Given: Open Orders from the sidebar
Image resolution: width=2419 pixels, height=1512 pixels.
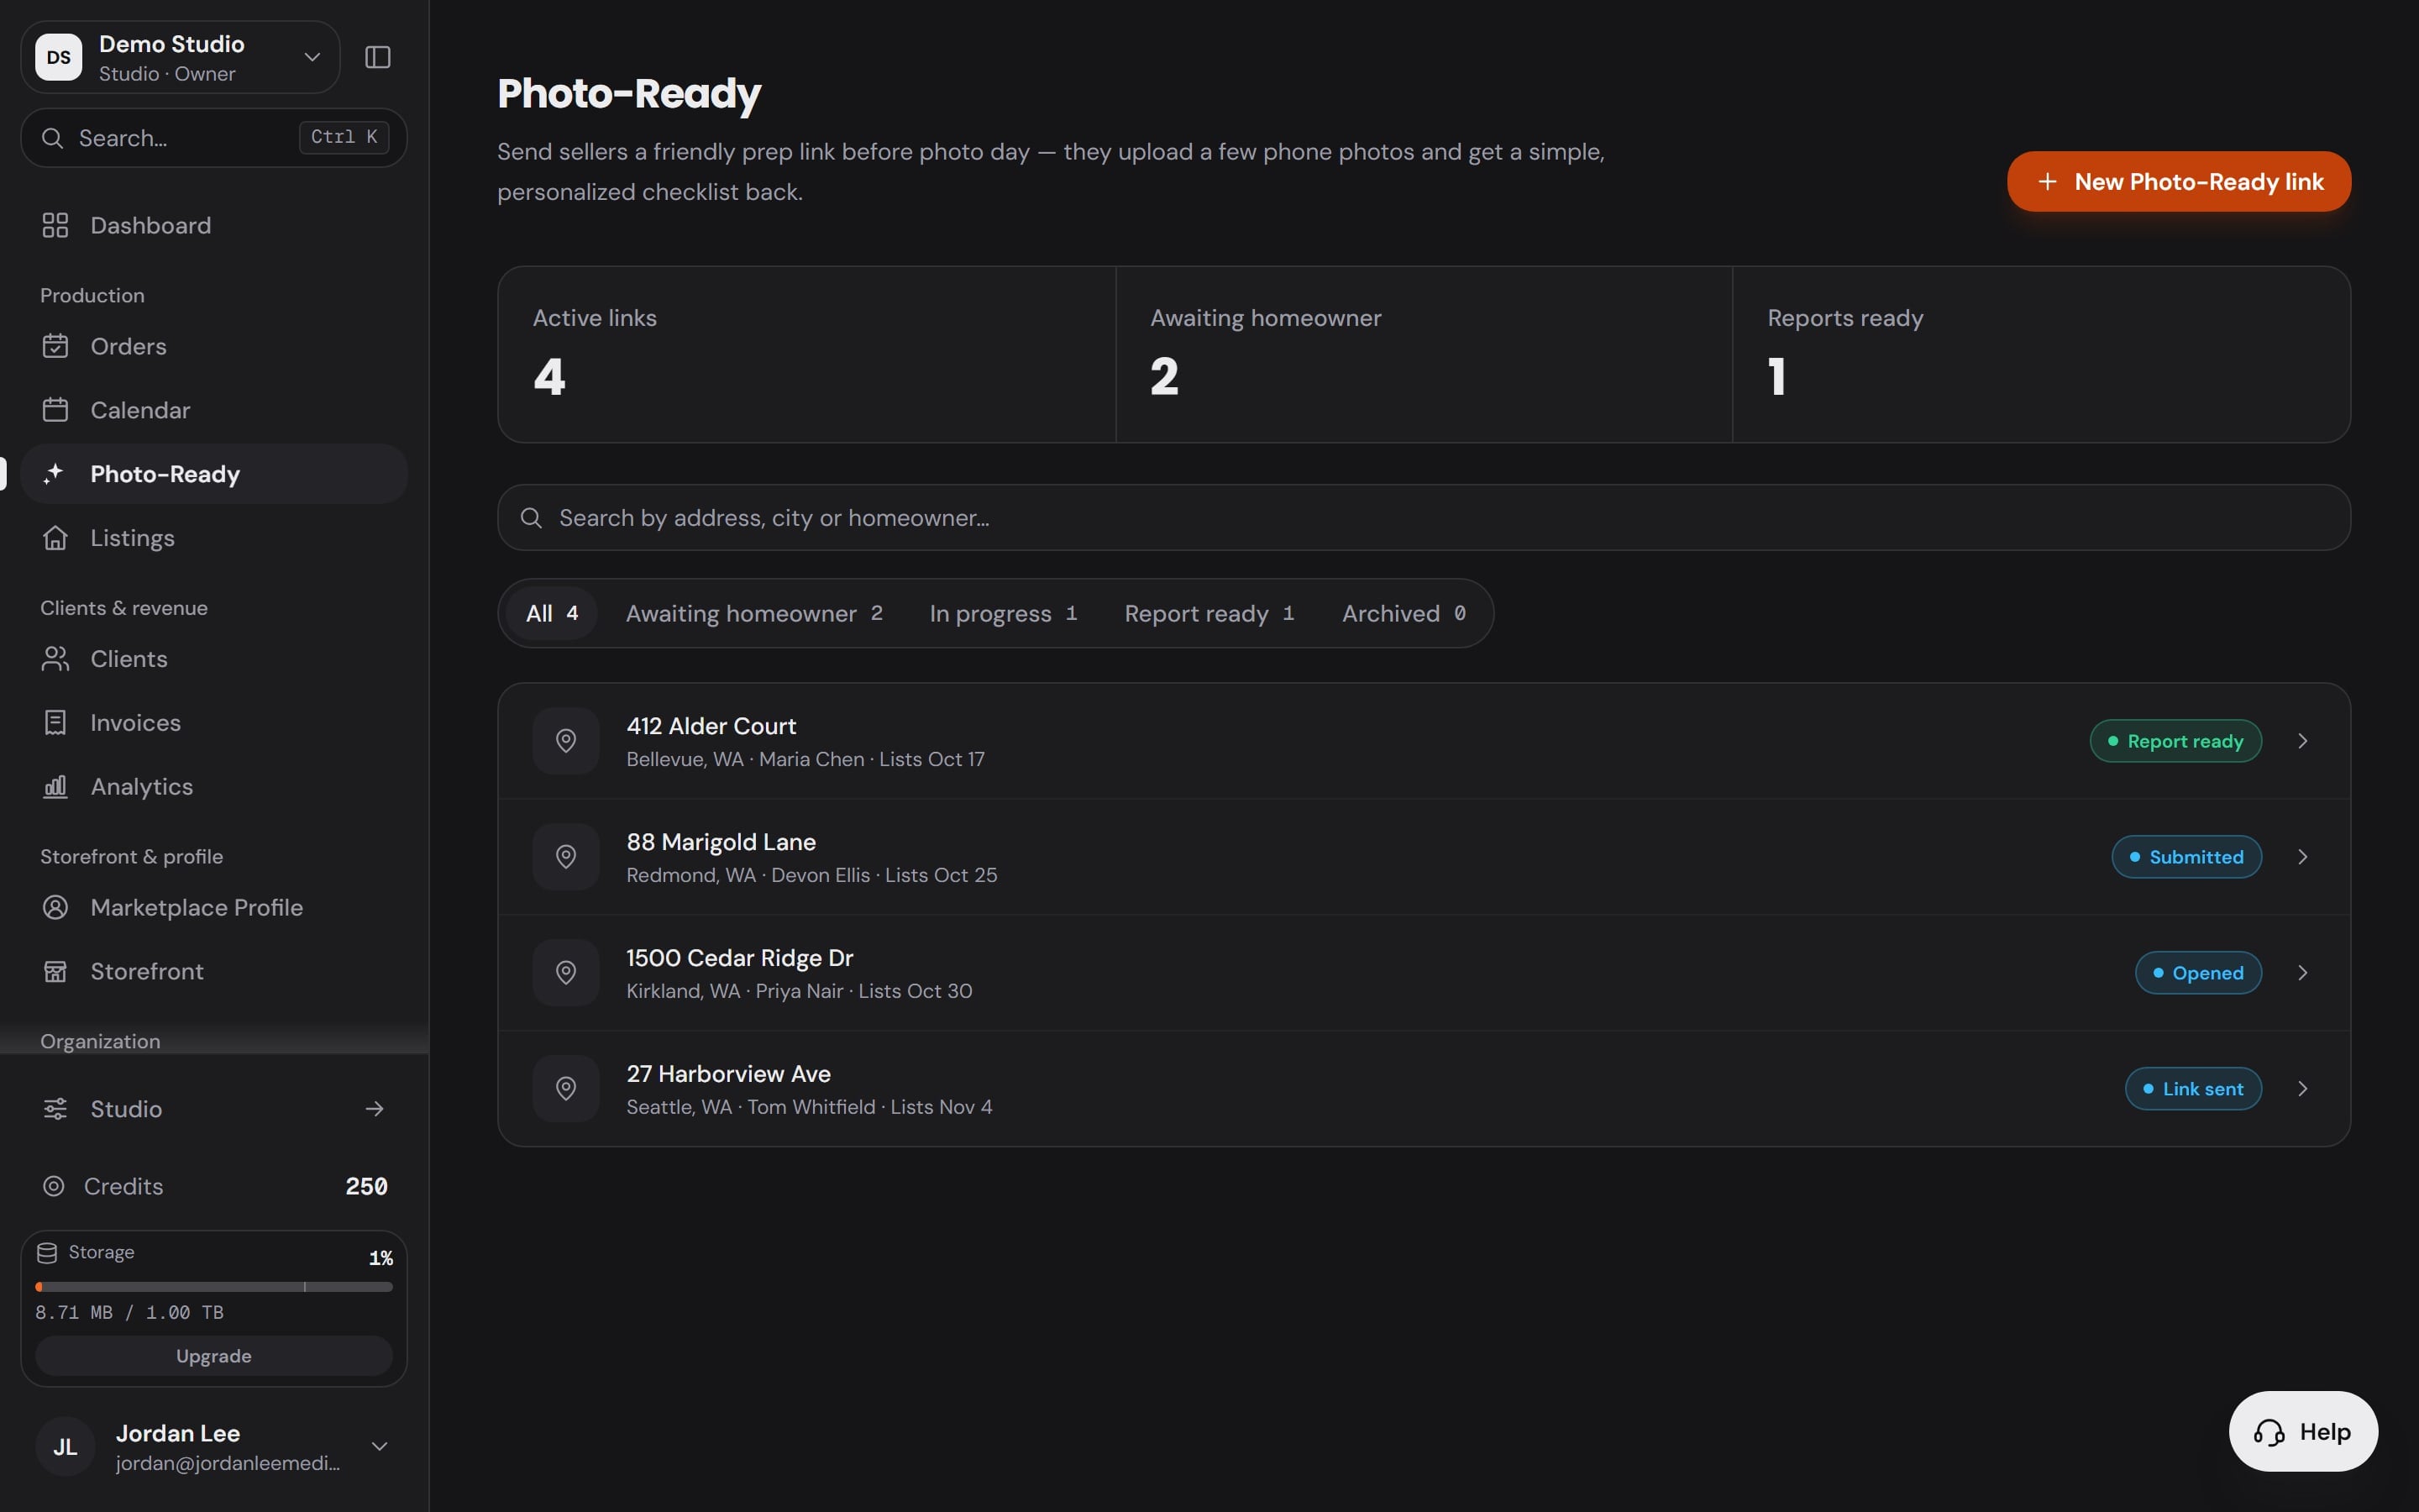Looking at the screenshot, I should [x=214, y=346].
